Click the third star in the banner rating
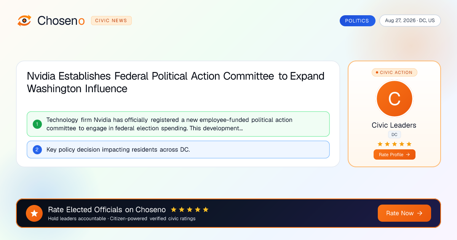Image resolution: width=457 pixels, height=240 pixels. coord(190,210)
